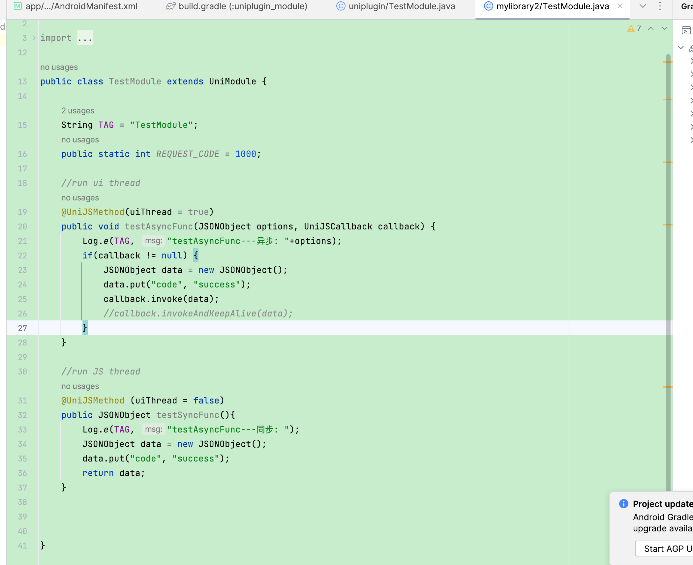Screen dimensions: 693x565
Task: Click the '2 usages' hint above TAG
Action: (78, 111)
